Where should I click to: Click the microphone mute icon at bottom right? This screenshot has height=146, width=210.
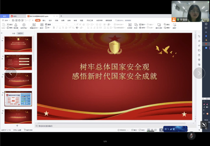point(191,135)
